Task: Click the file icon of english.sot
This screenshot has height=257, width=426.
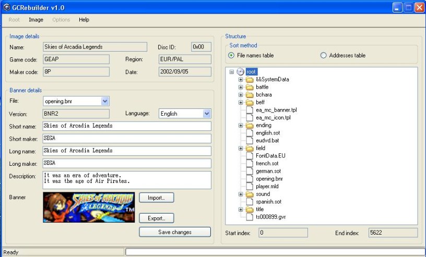Action: (x=250, y=133)
